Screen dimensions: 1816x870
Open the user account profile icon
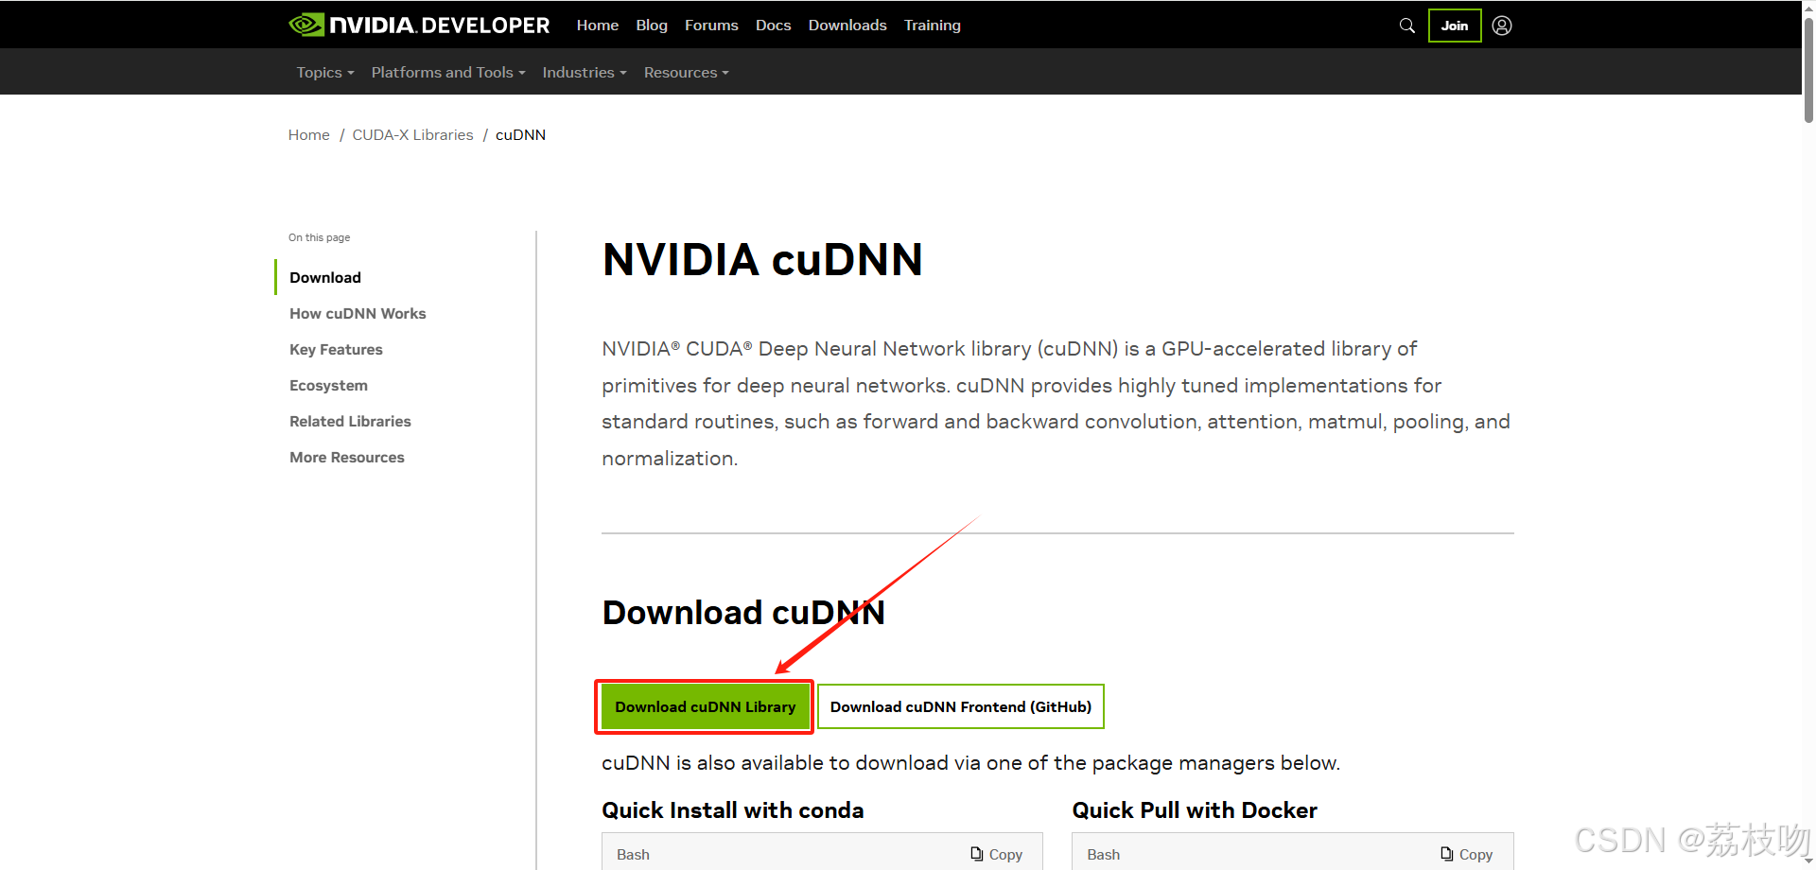[x=1502, y=26]
